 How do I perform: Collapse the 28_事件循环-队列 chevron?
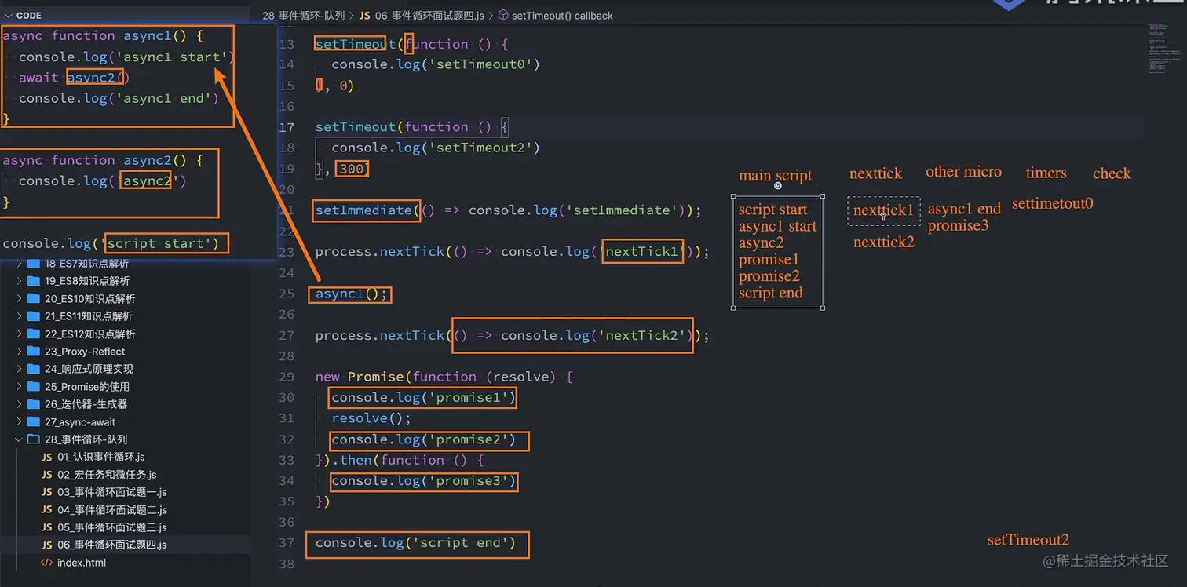[20, 439]
